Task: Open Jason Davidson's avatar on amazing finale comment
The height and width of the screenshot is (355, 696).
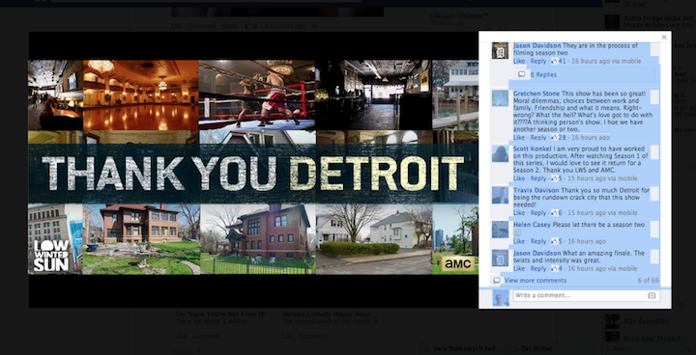Action: [x=501, y=258]
